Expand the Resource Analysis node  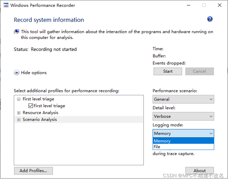tap(19, 113)
